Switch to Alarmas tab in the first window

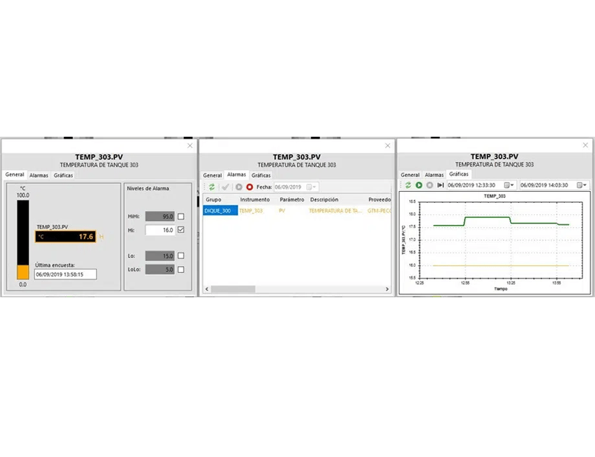click(x=39, y=175)
